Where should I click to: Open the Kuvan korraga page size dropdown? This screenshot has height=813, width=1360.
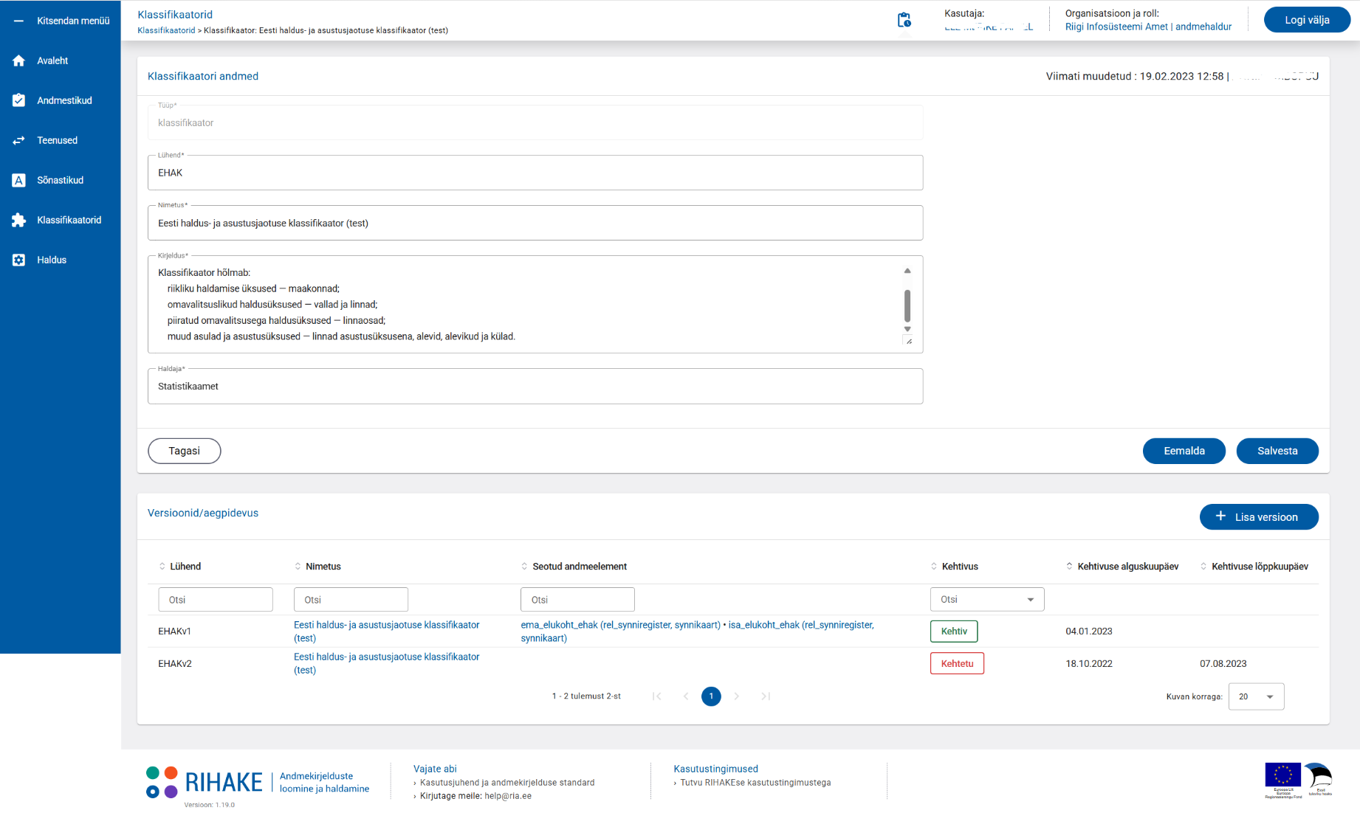[1256, 696]
